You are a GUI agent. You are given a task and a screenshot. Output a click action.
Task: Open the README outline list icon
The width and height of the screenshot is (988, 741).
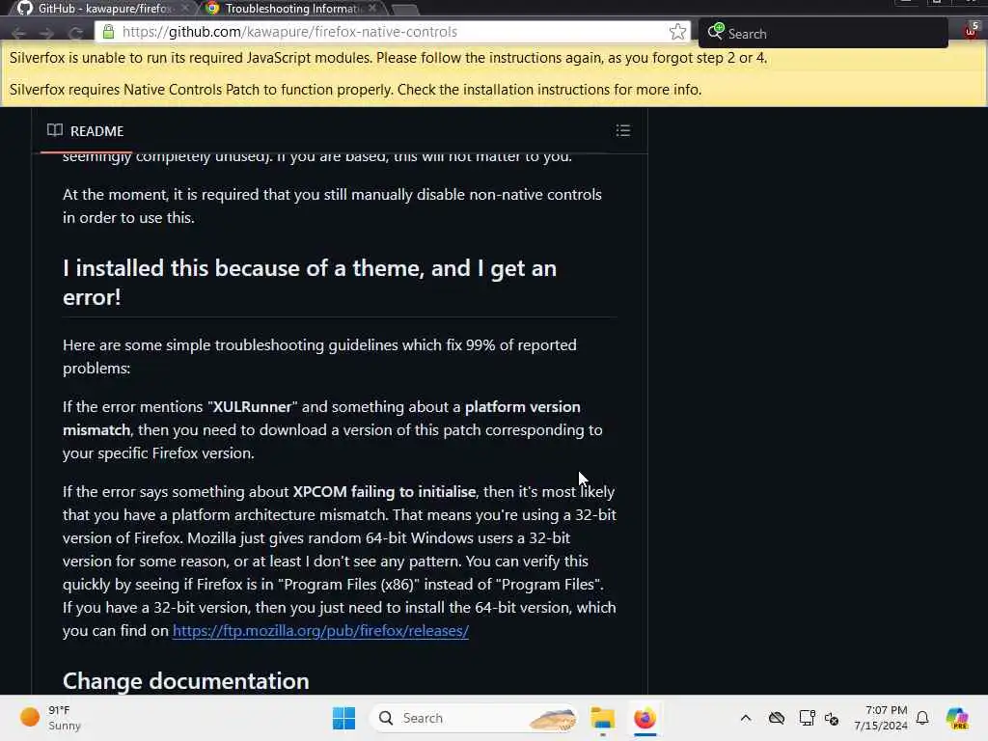tap(622, 130)
